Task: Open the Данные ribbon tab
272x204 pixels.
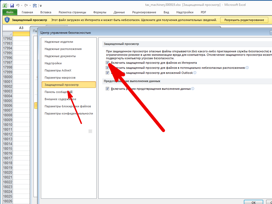Action: pos(119,12)
